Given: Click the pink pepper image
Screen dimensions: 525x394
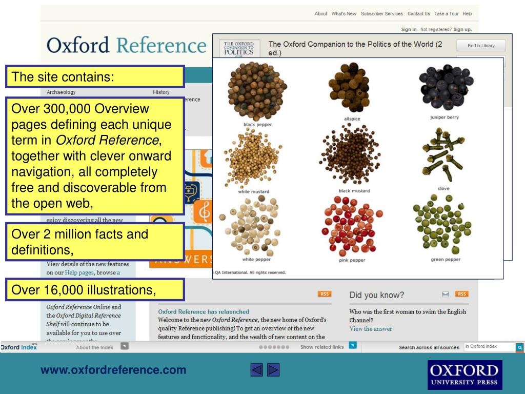Looking at the screenshot, I should pyautogui.click(x=352, y=226).
